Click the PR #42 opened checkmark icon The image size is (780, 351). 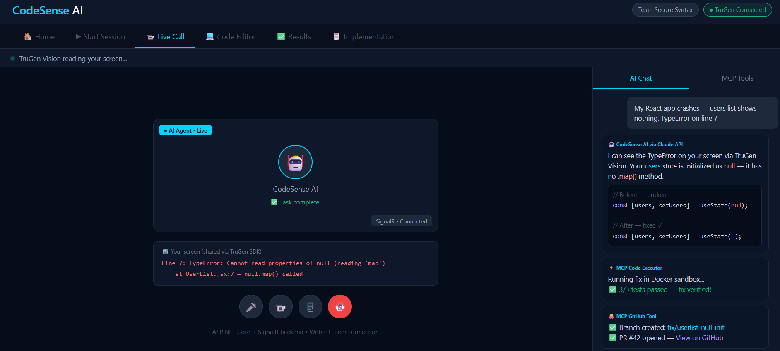point(613,338)
